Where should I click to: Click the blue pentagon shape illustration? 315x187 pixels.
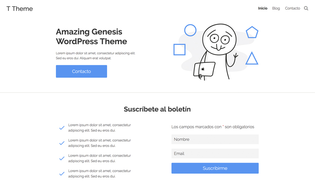[252, 32]
